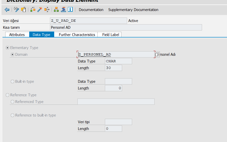The height and width of the screenshot is (142, 227).
Task: Click the back arrow icon
Action: [x=7, y=10]
